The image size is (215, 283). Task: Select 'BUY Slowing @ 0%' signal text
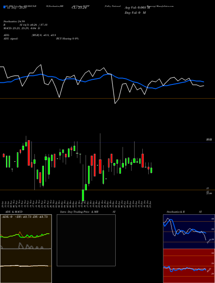coord(68,39)
